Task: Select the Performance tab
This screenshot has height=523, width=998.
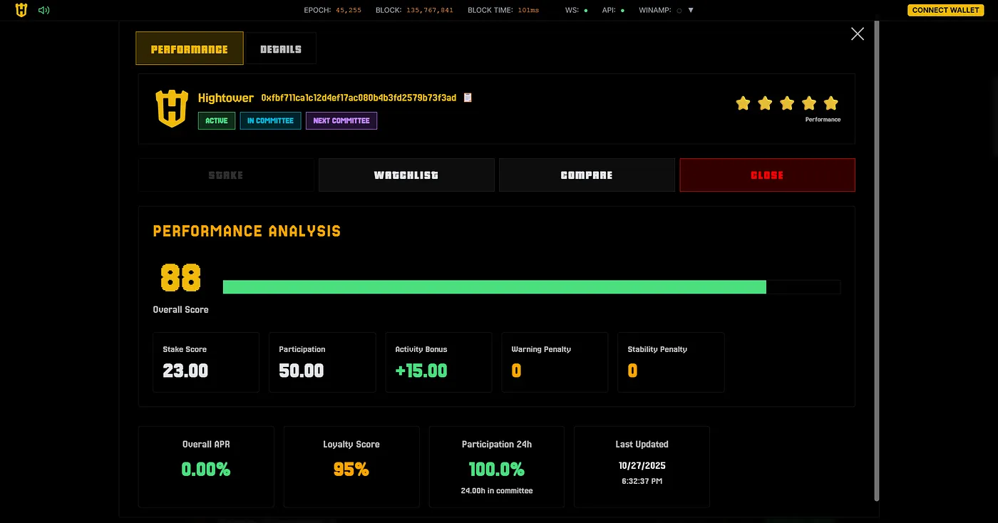Action: [190, 49]
